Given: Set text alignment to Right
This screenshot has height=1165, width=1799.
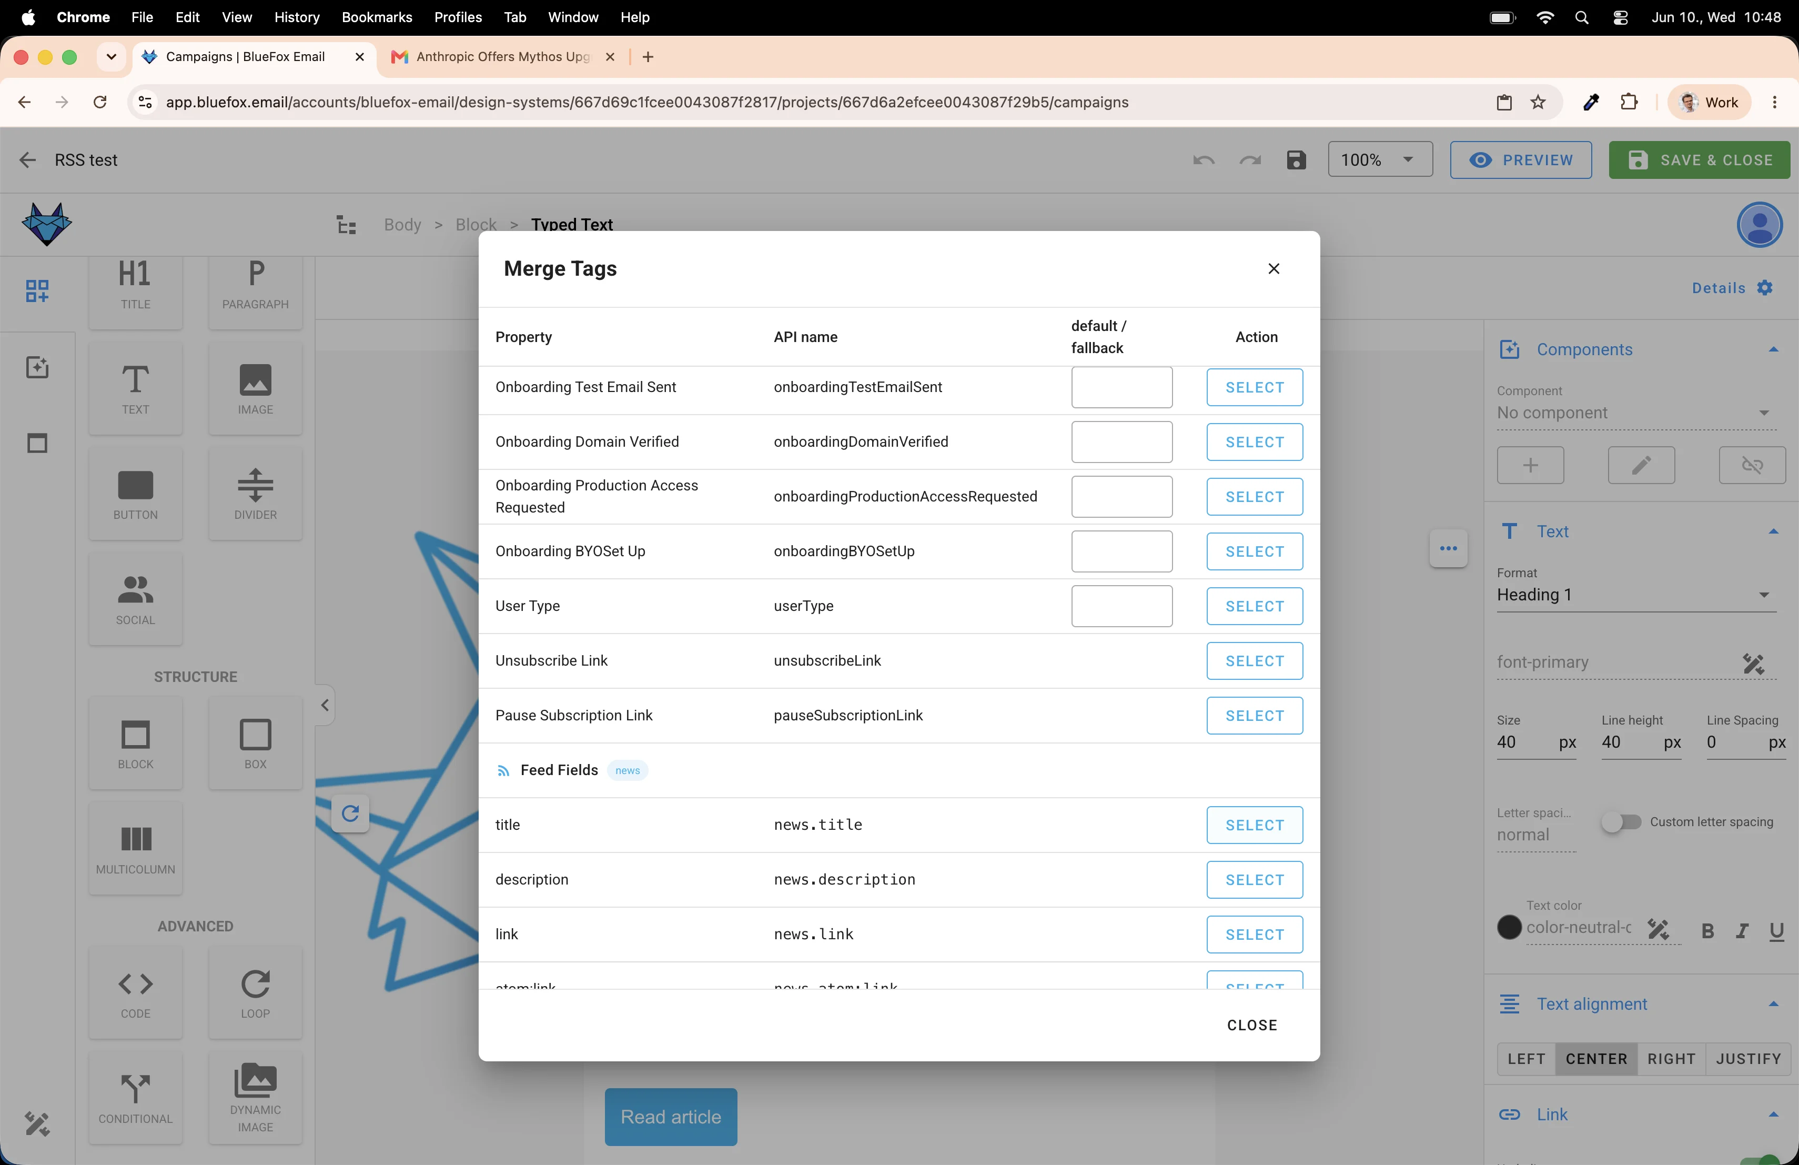Looking at the screenshot, I should click(1671, 1058).
